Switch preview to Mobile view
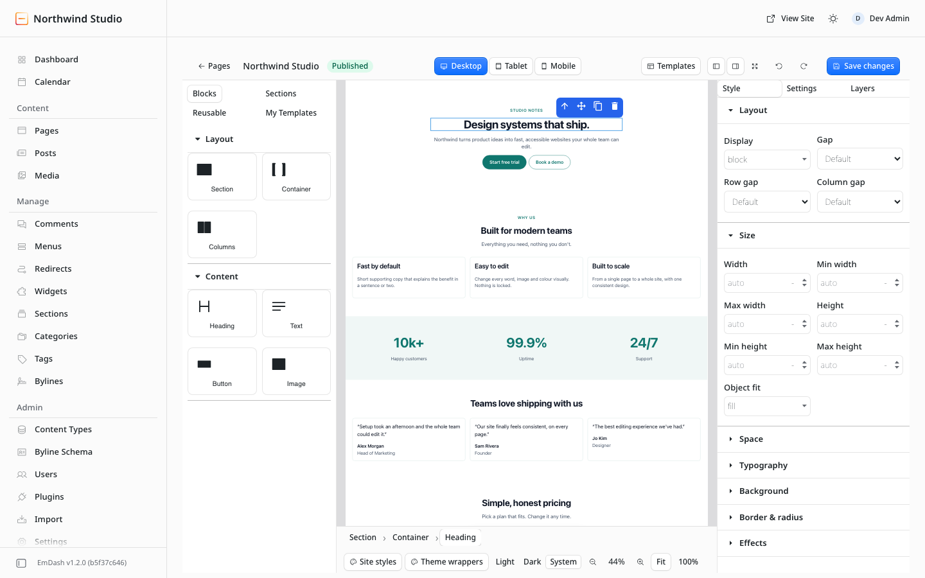This screenshot has width=925, height=578. [x=558, y=66]
